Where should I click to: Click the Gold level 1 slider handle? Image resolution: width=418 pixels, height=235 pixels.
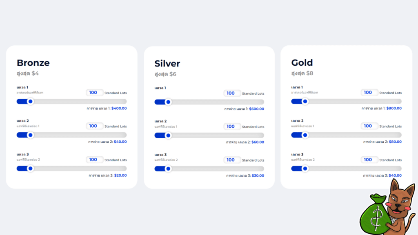tap(305, 102)
